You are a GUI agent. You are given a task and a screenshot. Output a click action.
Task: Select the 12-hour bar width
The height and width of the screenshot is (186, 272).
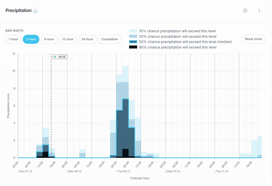pyautogui.click(x=68, y=39)
